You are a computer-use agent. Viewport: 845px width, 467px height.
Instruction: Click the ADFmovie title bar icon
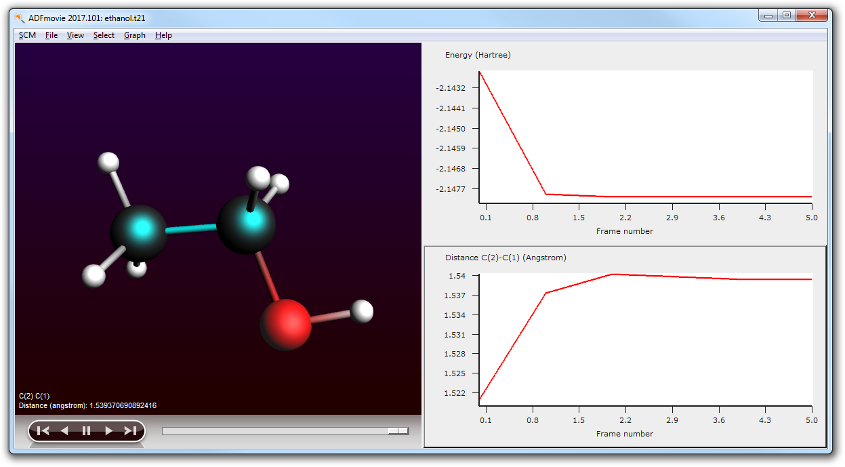point(20,18)
